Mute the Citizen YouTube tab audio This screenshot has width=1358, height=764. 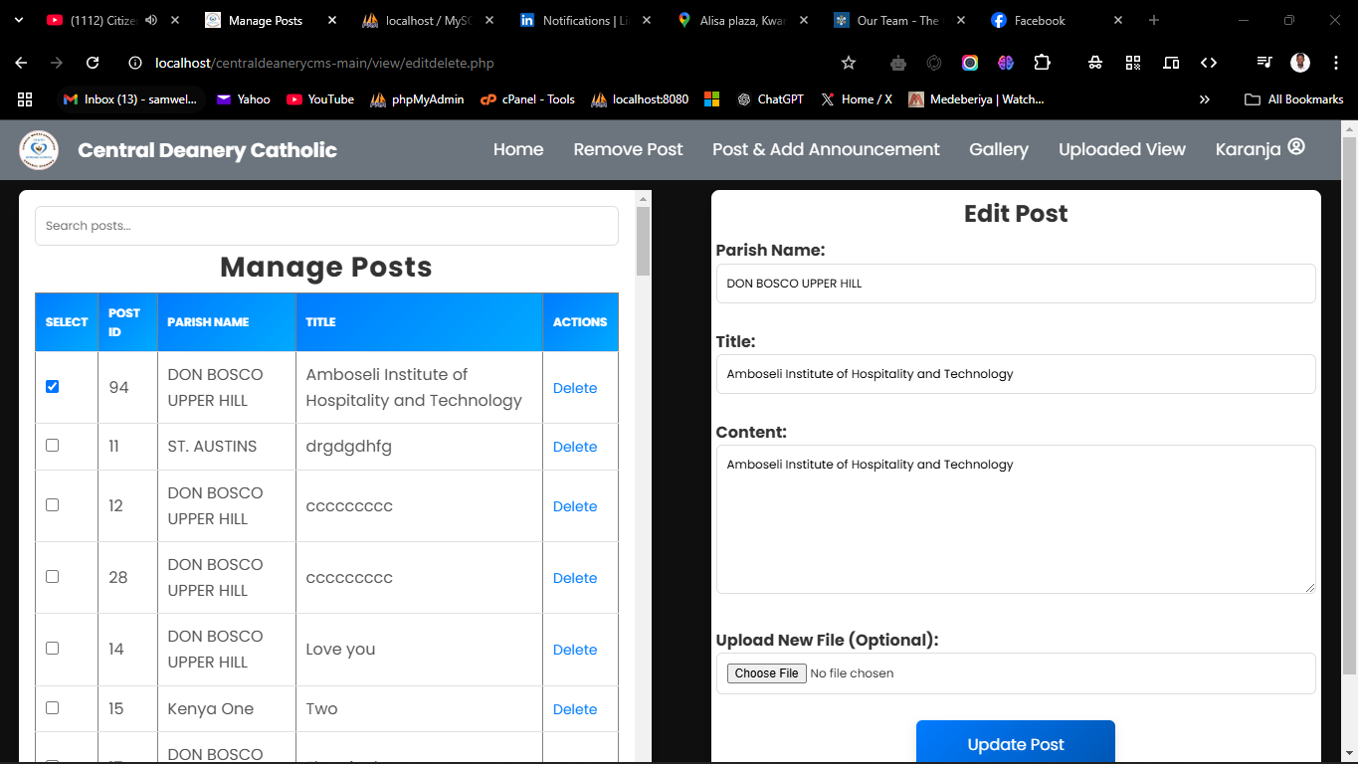click(151, 20)
